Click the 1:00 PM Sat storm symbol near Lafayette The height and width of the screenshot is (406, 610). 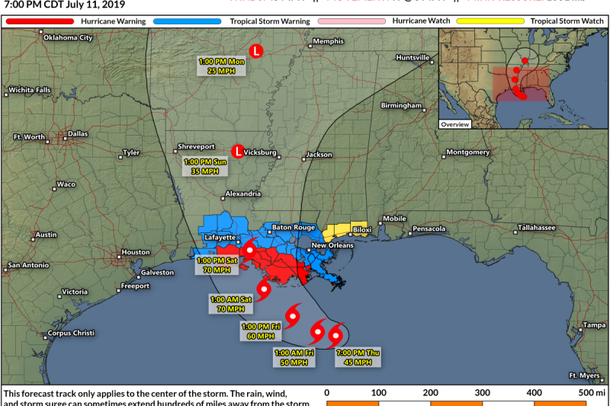[249, 250]
